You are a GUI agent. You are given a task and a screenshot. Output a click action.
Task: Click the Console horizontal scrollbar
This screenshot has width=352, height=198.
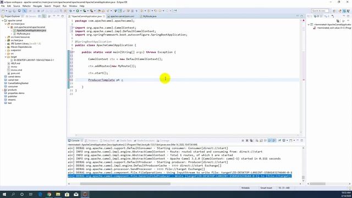coord(125,184)
